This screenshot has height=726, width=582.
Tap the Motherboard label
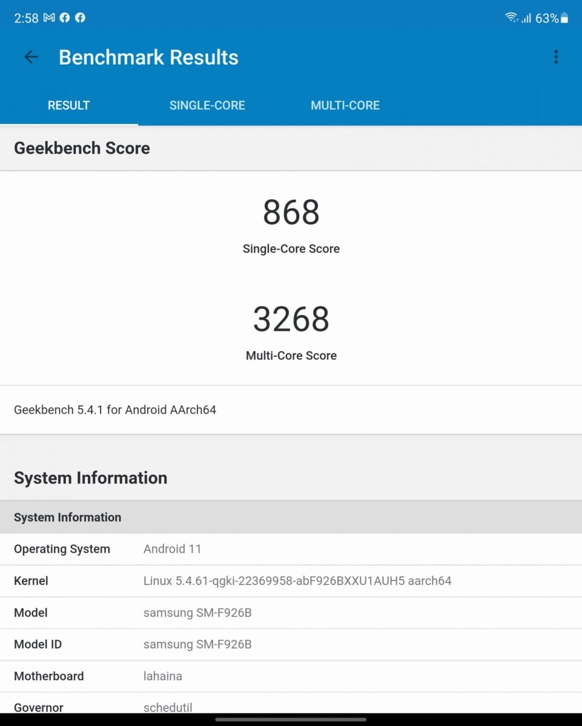pos(49,676)
